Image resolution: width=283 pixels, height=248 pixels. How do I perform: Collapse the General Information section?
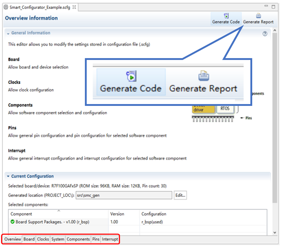coord(8,34)
